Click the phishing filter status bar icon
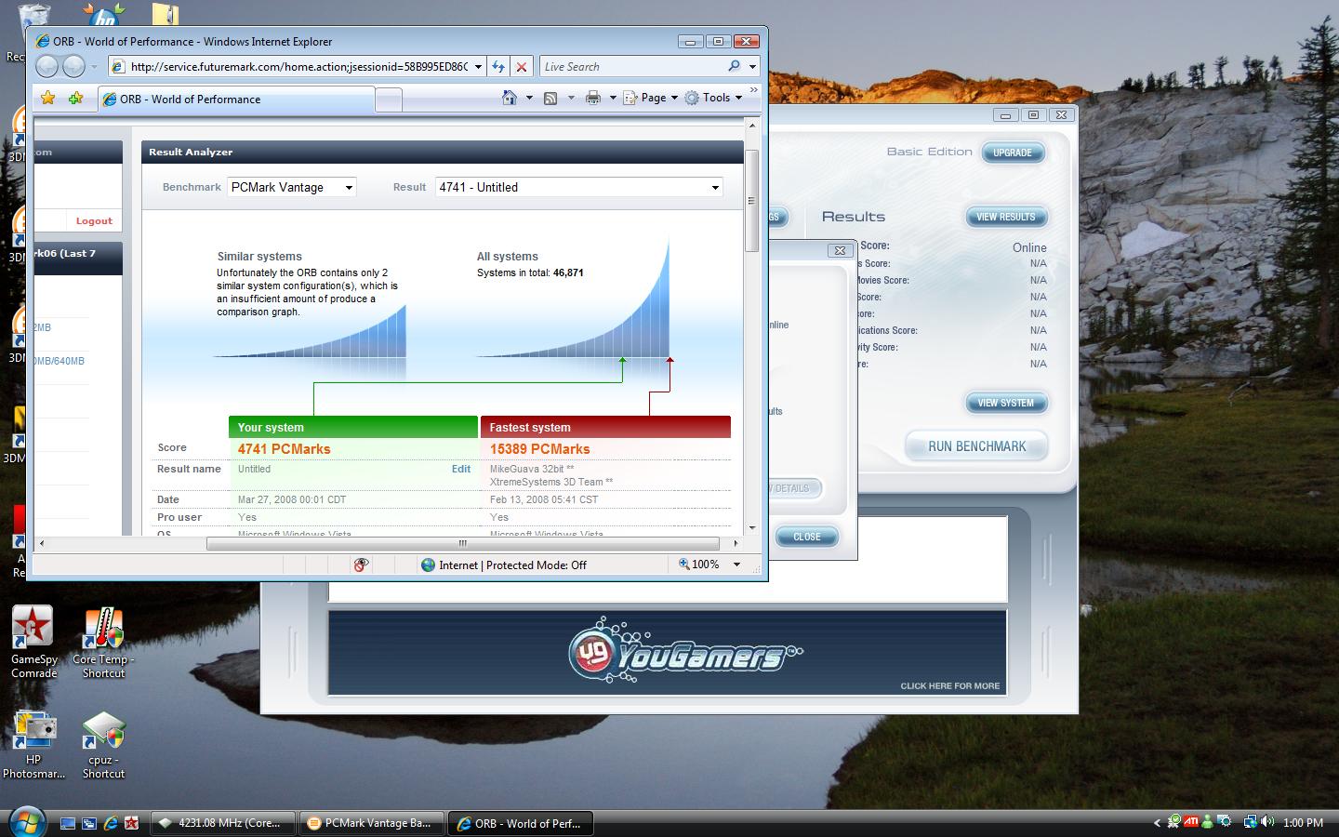Screen dimensions: 1339x837 click(361, 565)
